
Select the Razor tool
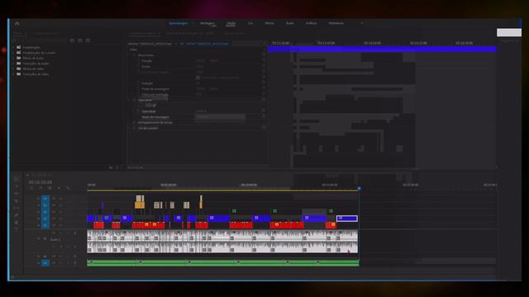(x=17, y=200)
